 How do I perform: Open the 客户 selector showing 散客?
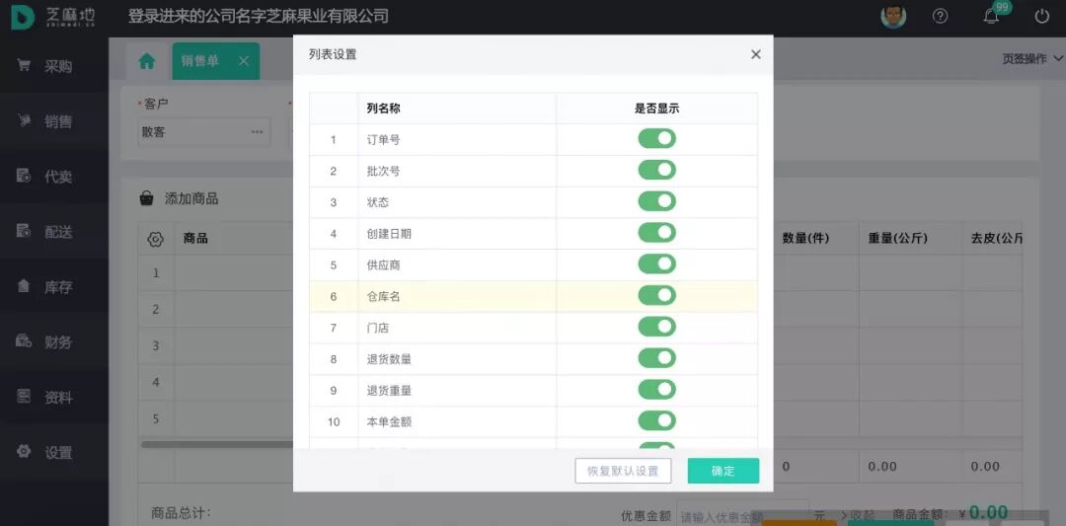click(x=203, y=132)
